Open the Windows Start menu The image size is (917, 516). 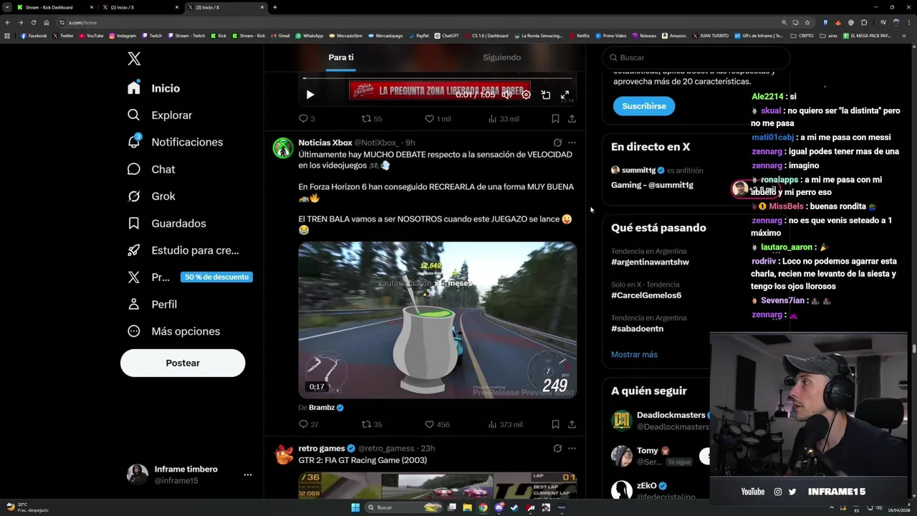[x=355, y=507]
